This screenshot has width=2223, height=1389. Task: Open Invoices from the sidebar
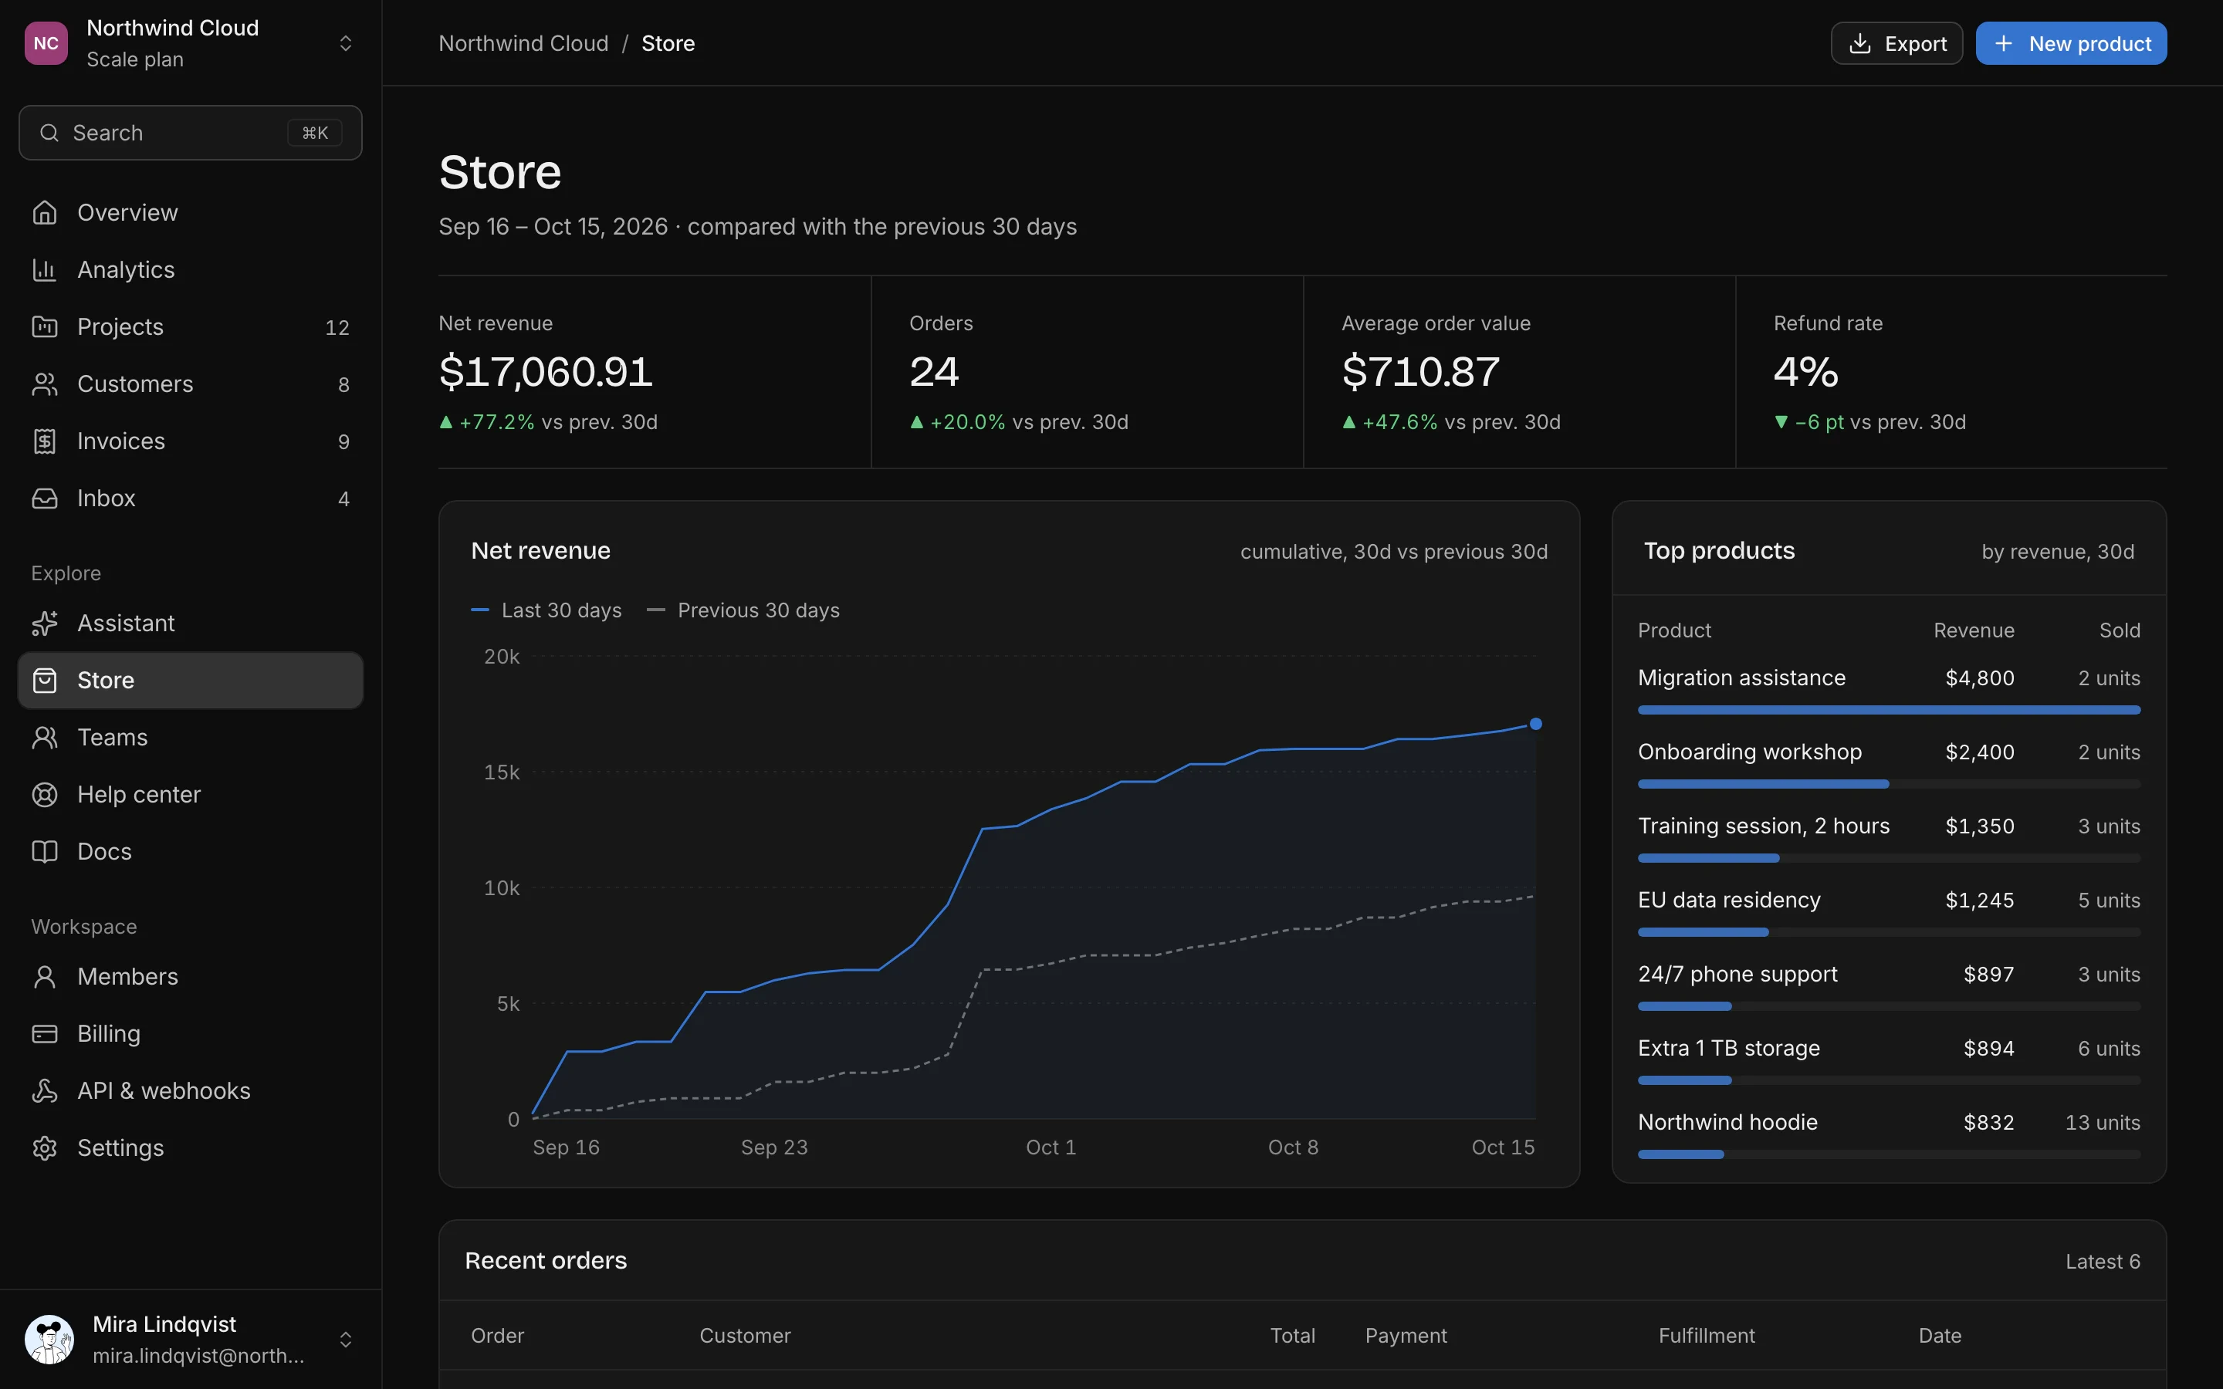[x=190, y=441]
